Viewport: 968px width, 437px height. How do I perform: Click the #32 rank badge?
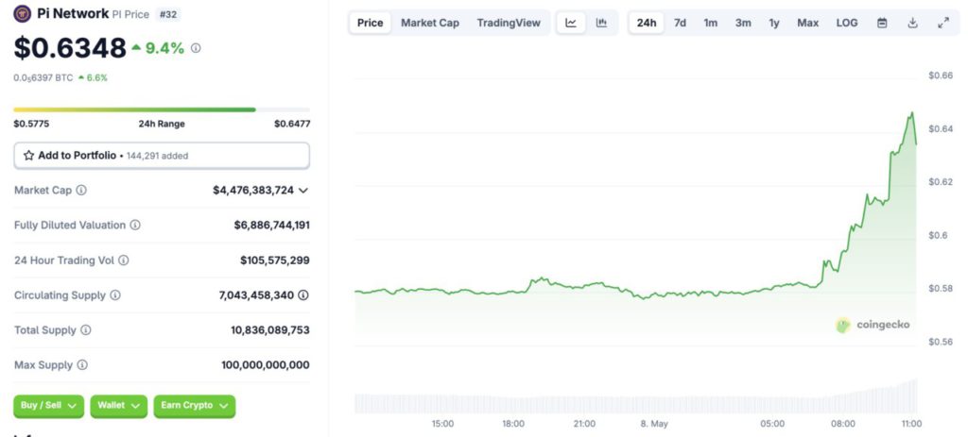pos(168,14)
